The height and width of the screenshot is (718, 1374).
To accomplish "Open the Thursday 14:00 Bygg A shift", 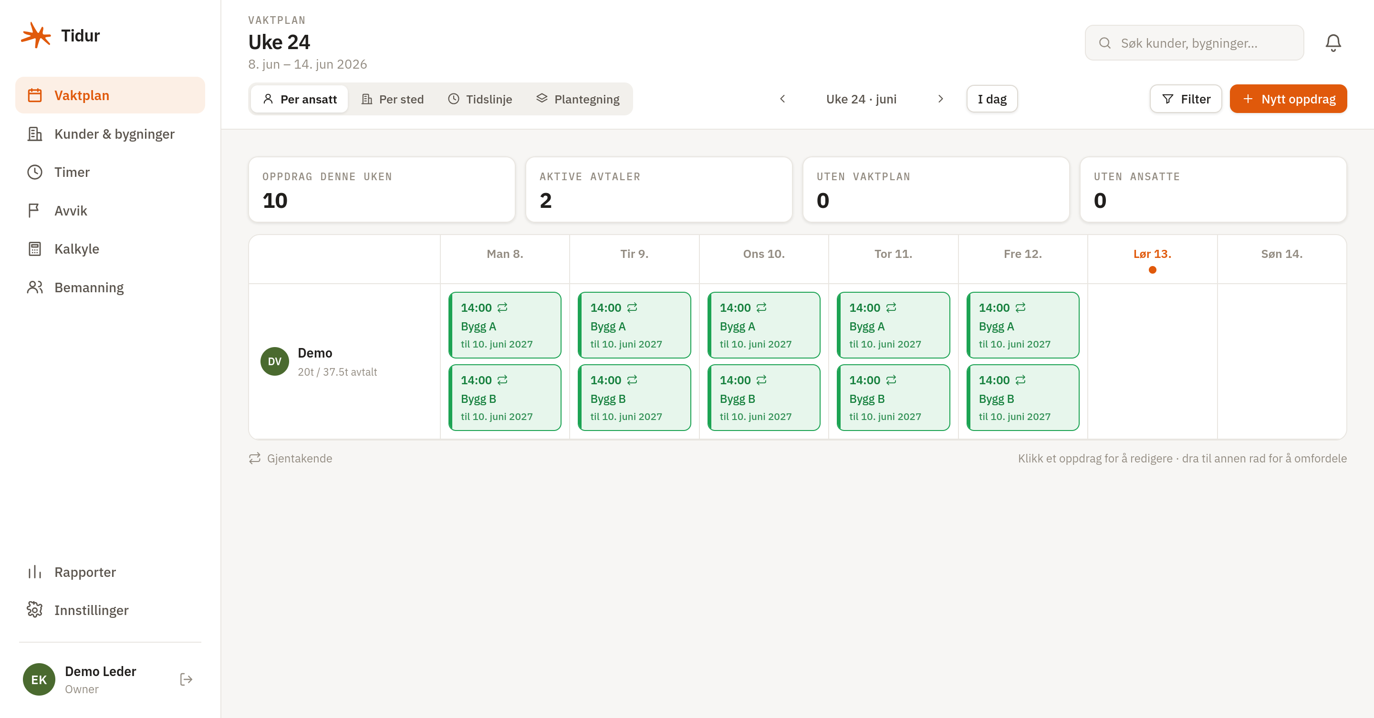I will [894, 325].
